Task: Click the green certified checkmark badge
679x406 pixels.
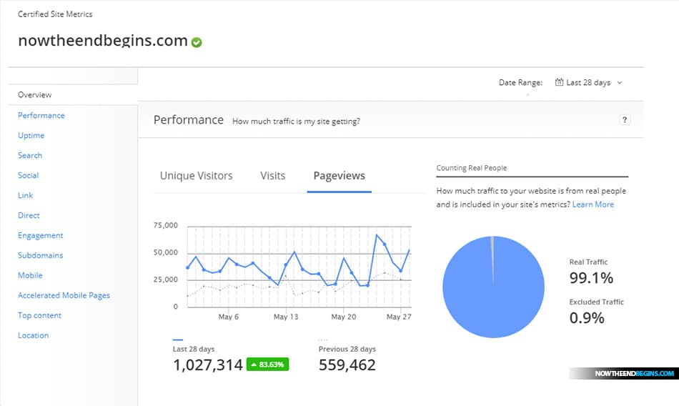Action: (197, 42)
